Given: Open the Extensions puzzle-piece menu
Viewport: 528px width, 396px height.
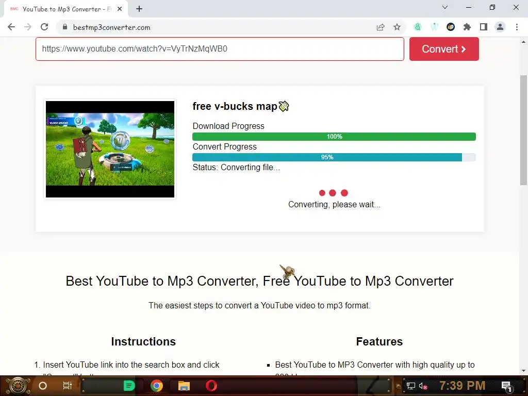Looking at the screenshot, I should [467, 27].
